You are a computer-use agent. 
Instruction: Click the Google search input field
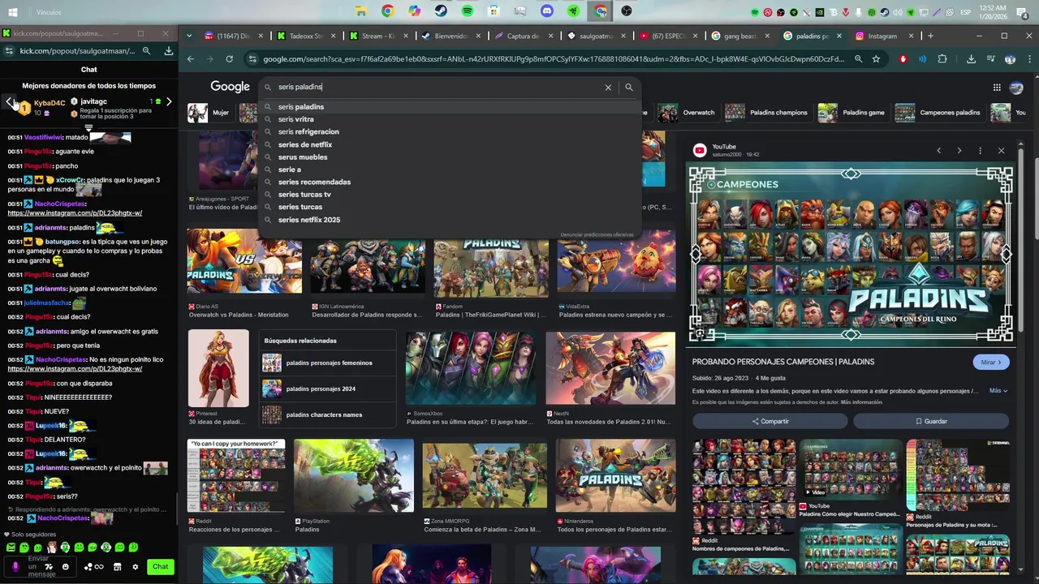pos(438,87)
